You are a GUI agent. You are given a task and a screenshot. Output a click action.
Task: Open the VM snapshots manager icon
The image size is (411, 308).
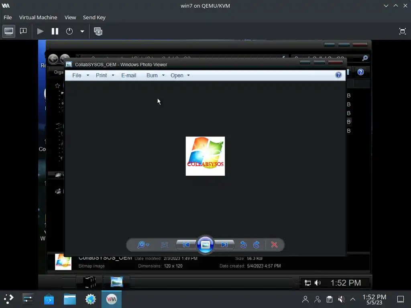[x=98, y=31]
